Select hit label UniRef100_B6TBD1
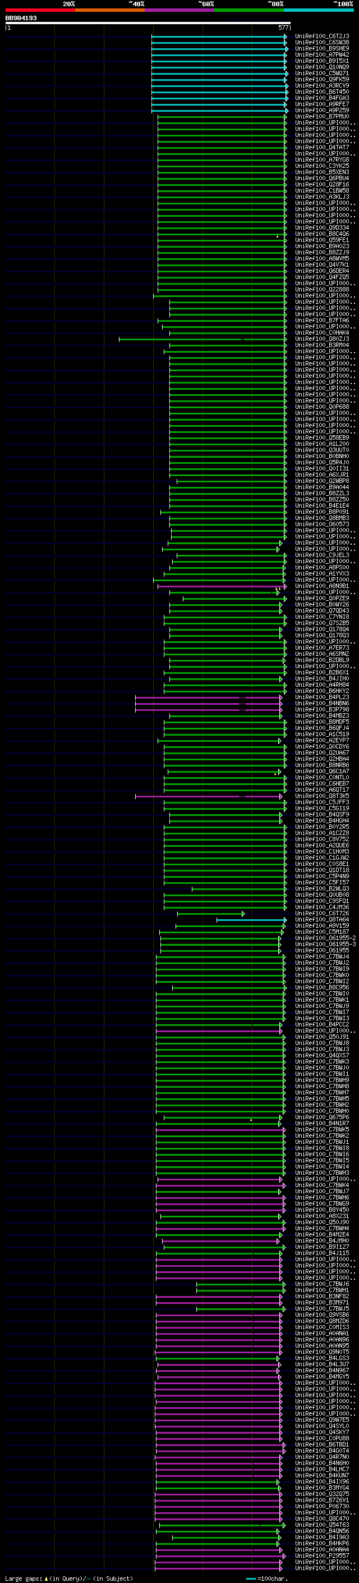 click(x=322, y=1445)
